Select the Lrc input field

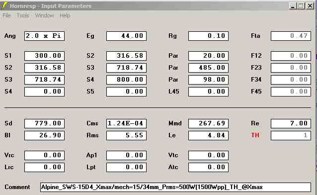click(x=45, y=167)
